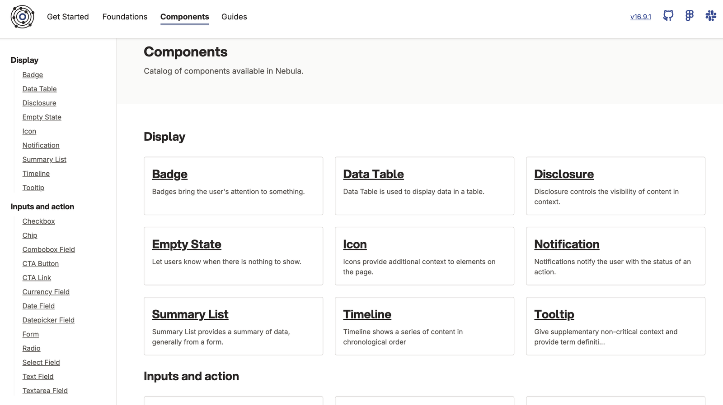Open CTA Button in the sidebar
The height and width of the screenshot is (405, 723).
pyautogui.click(x=41, y=264)
